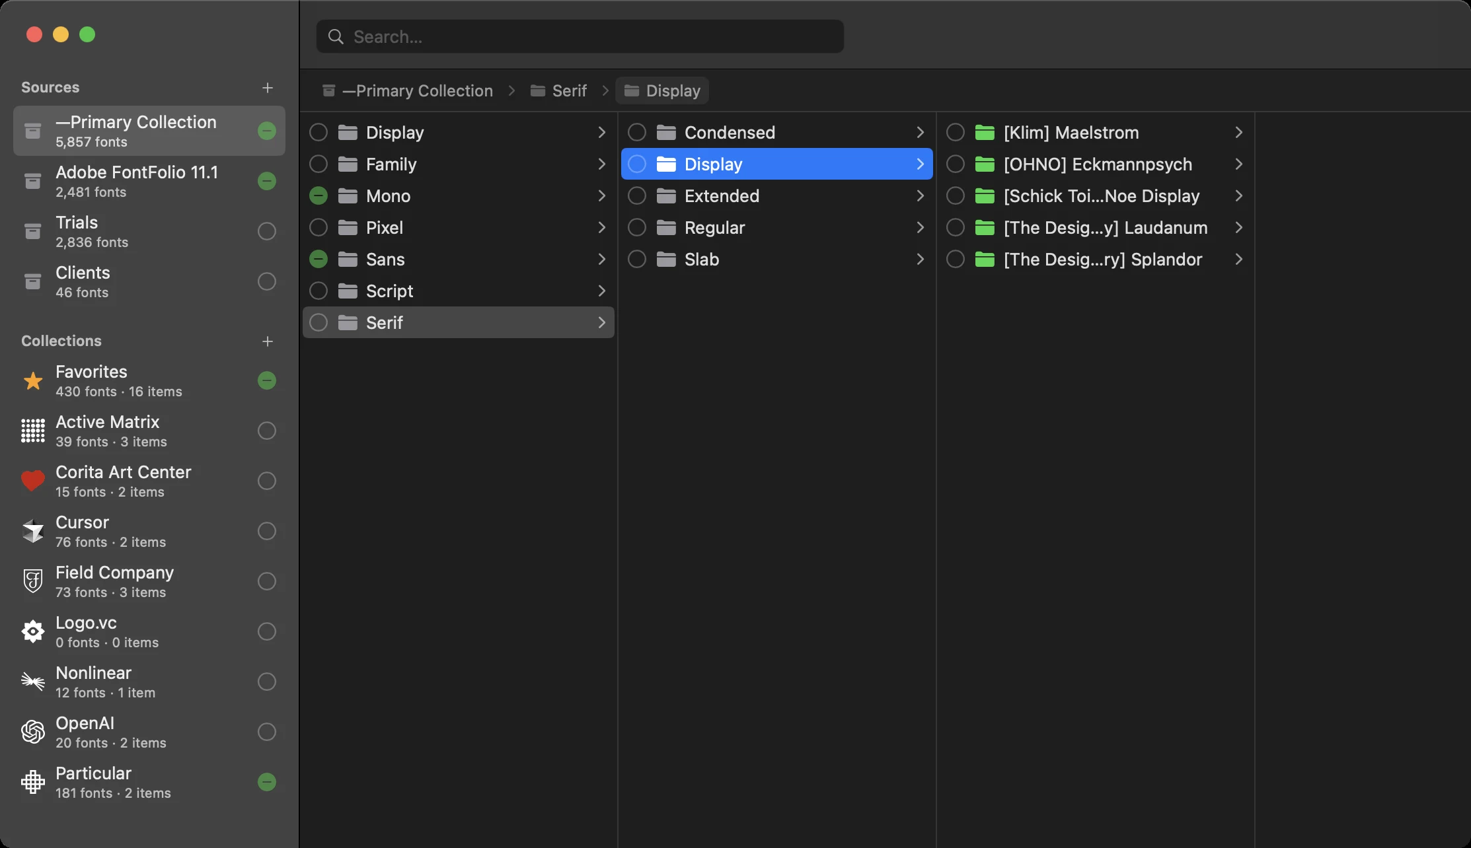Click the Particular collection icon
Image resolution: width=1471 pixels, height=848 pixels.
(x=33, y=782)
